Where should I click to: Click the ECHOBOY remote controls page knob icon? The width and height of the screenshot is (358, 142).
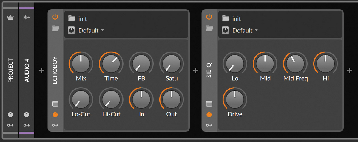click(71, 30)
